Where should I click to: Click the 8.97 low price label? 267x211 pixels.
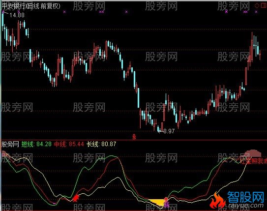coord(169,131)
